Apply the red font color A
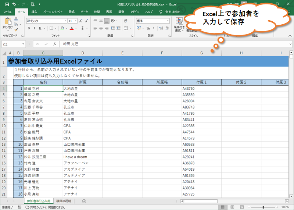294x210 pixels. tap(72, 28)
